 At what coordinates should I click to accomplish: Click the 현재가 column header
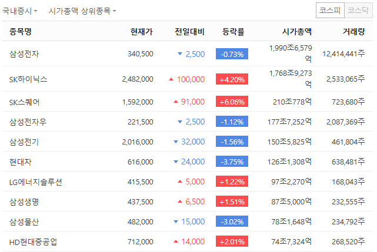coord(142,32)
